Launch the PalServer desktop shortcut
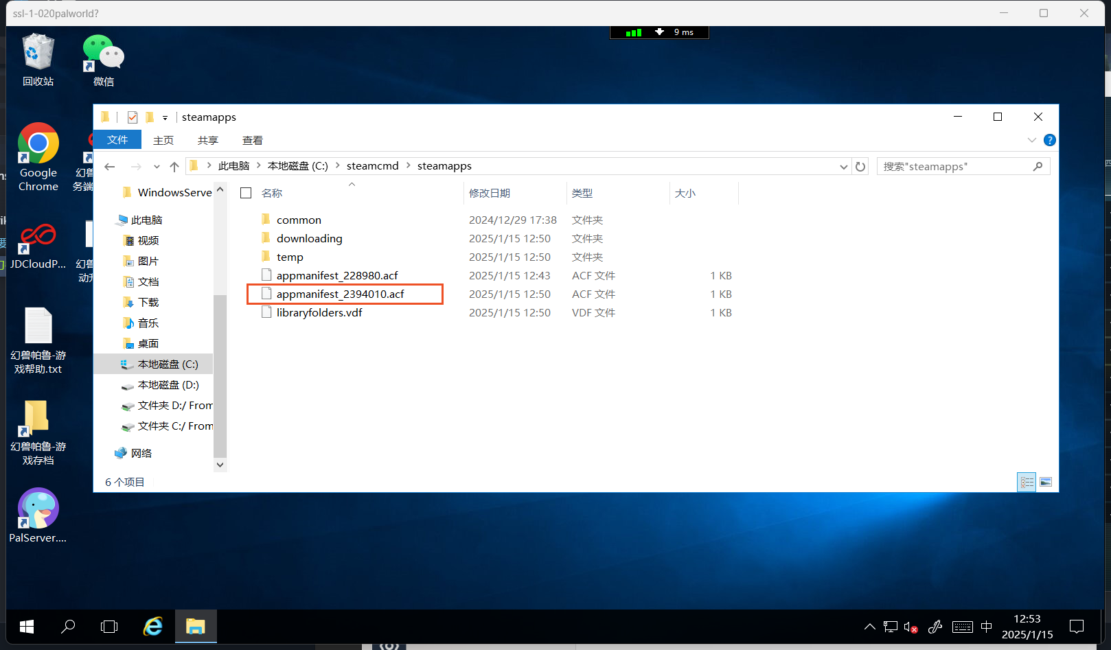The image size is (1111, 650). point(38,515)
